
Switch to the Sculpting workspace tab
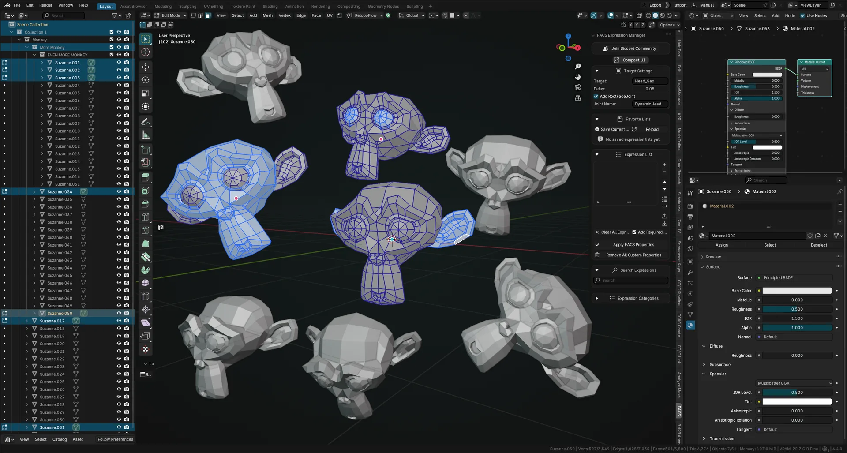(x=187, y=6)
